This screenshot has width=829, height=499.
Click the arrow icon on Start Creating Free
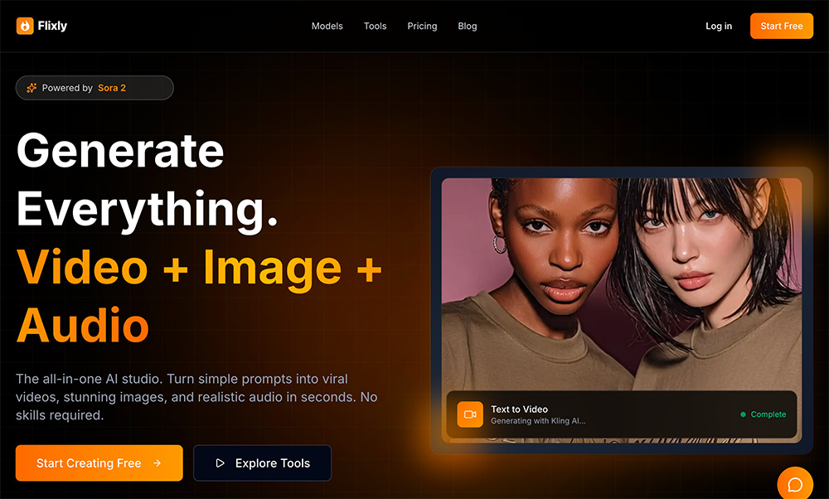tap(157, 463)
